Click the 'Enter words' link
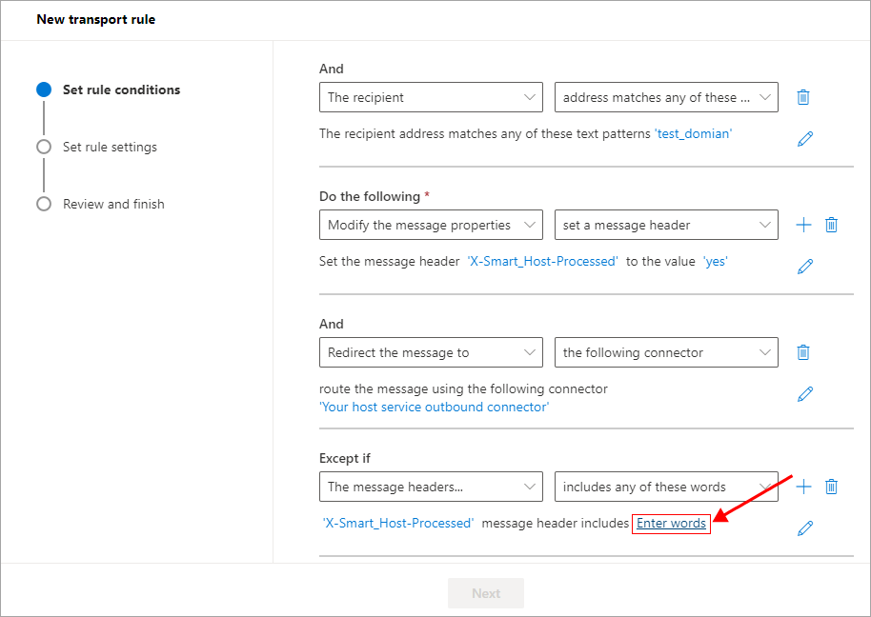Screen dimensions: 871x617 [x=671, y=524]
